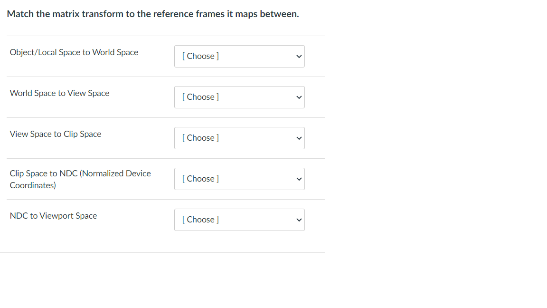This screenshot has width=547, height=308.
Task: Expand the chevron beside View Space to Clip Space
Action: [299, 138]
